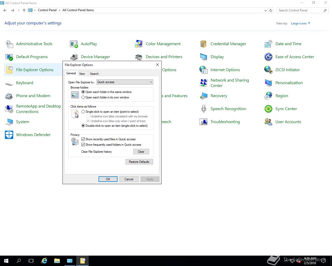The width and height of the screenshot is (332, 266).
Task: Open the User Accounts icon
Action: [268, 122]
